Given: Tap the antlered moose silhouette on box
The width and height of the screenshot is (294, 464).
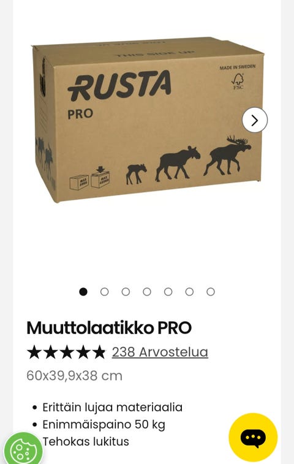Looking at the screenshot, I should (227, 155).
